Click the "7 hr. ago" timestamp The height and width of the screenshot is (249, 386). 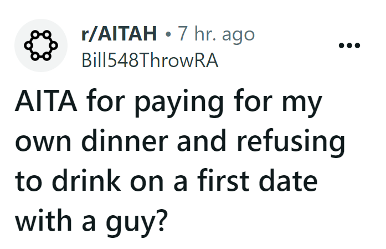click(x=217, y=34)
